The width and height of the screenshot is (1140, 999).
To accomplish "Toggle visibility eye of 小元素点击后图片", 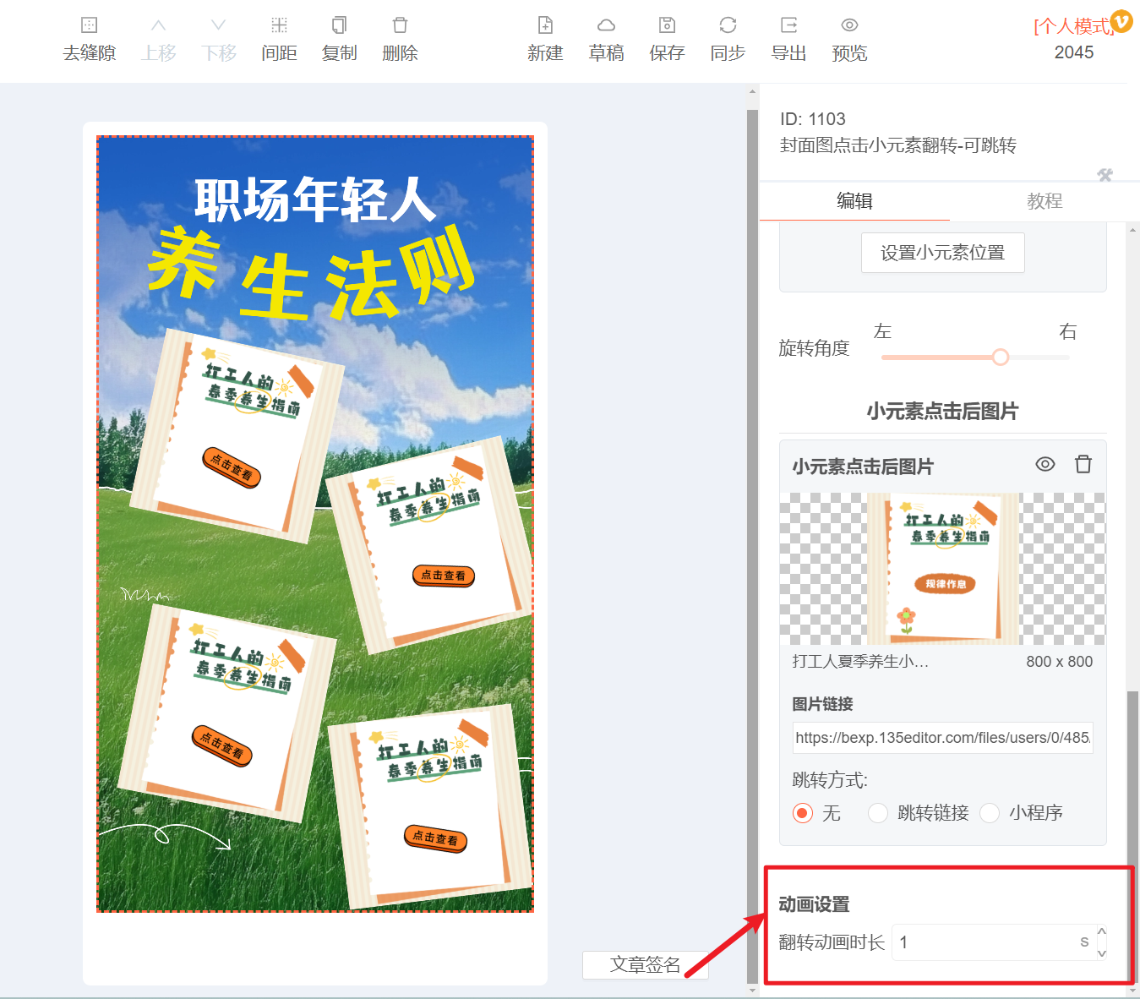I will point(1045,464).
